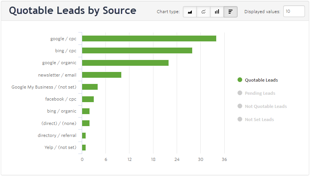The image size is (310, 176).
Task: Select horizontal bar chart type
Action: pos(231,12)
